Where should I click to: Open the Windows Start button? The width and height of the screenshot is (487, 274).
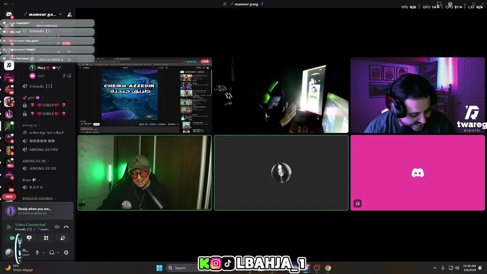tap(159, 268)
